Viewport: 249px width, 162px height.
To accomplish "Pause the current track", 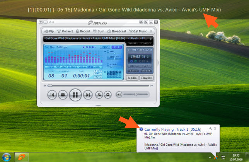I will 75,95.
